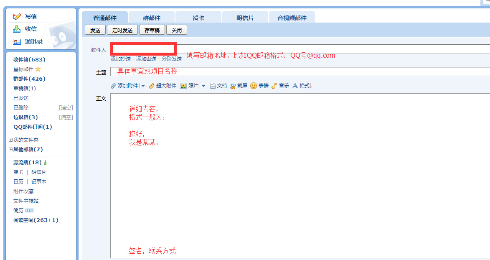Open the 已发送 sent folder

(21, 98)
